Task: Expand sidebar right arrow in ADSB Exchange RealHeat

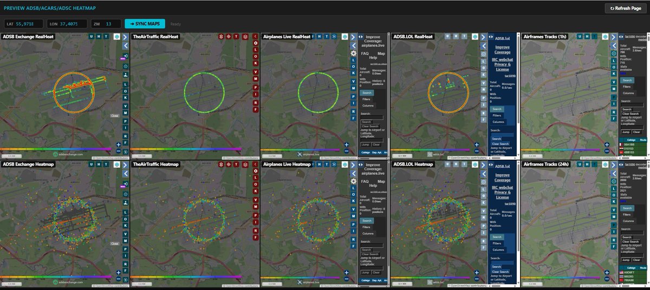Action: [125, 37]
